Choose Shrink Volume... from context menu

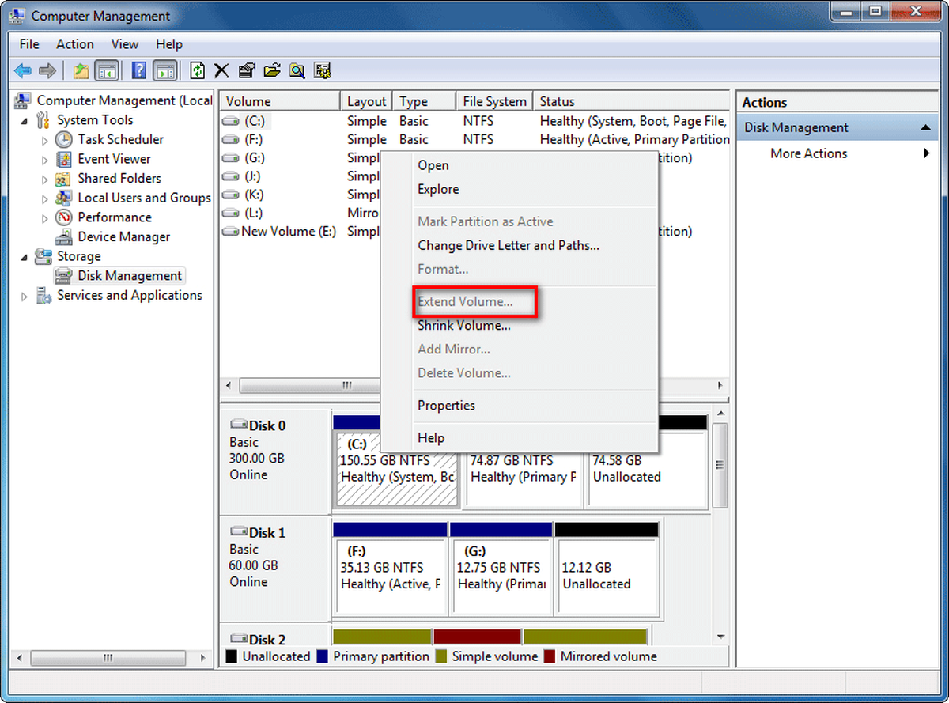pyautogui.click(x=464, y=325)
